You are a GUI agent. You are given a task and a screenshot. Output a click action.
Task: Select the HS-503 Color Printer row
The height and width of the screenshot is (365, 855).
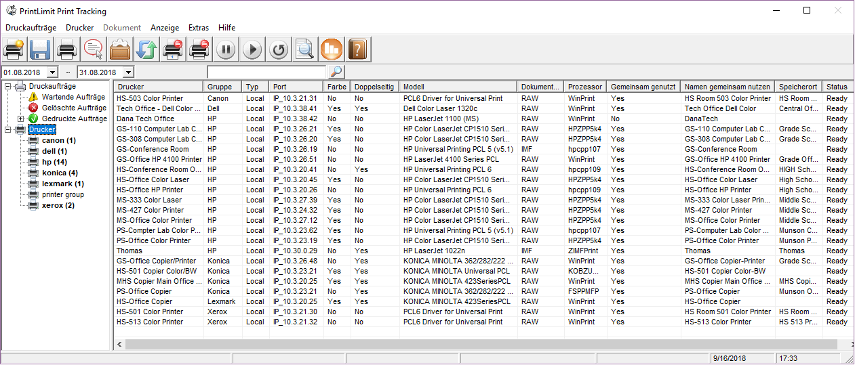coord(483,98)
